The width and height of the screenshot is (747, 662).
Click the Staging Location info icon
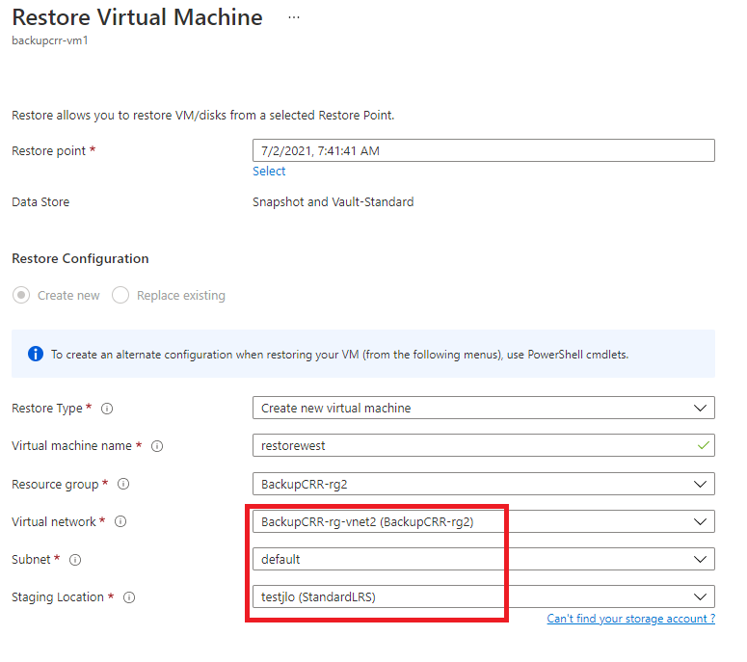click(x=129, y=597)
